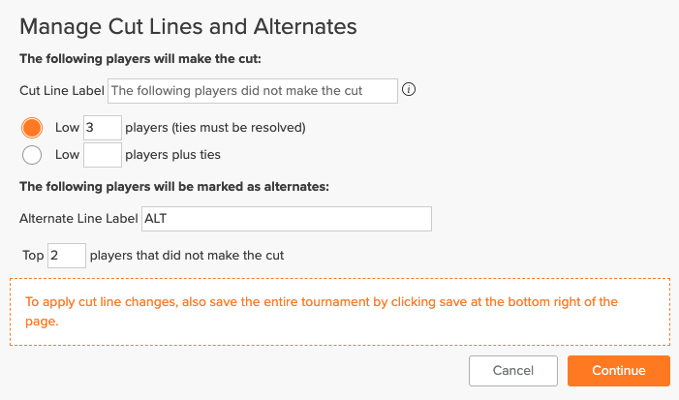Select the players plus ties radio button
Image resolution: width=679 pixels, height=400 pixels.
coord(32,155)
